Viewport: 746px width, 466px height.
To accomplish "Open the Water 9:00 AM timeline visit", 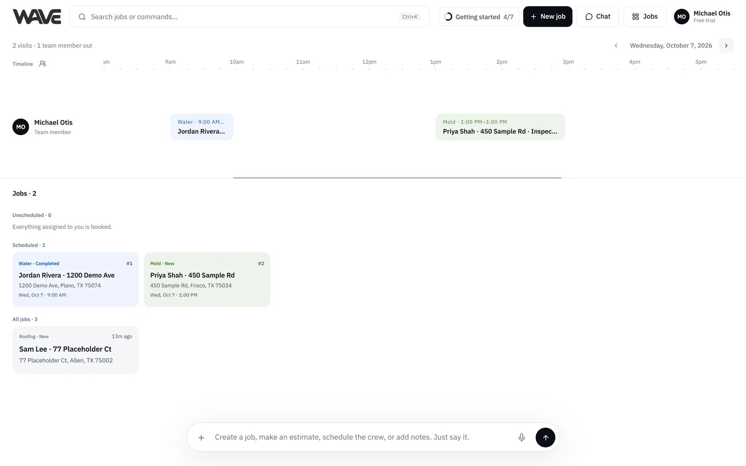I will (202, 127).
